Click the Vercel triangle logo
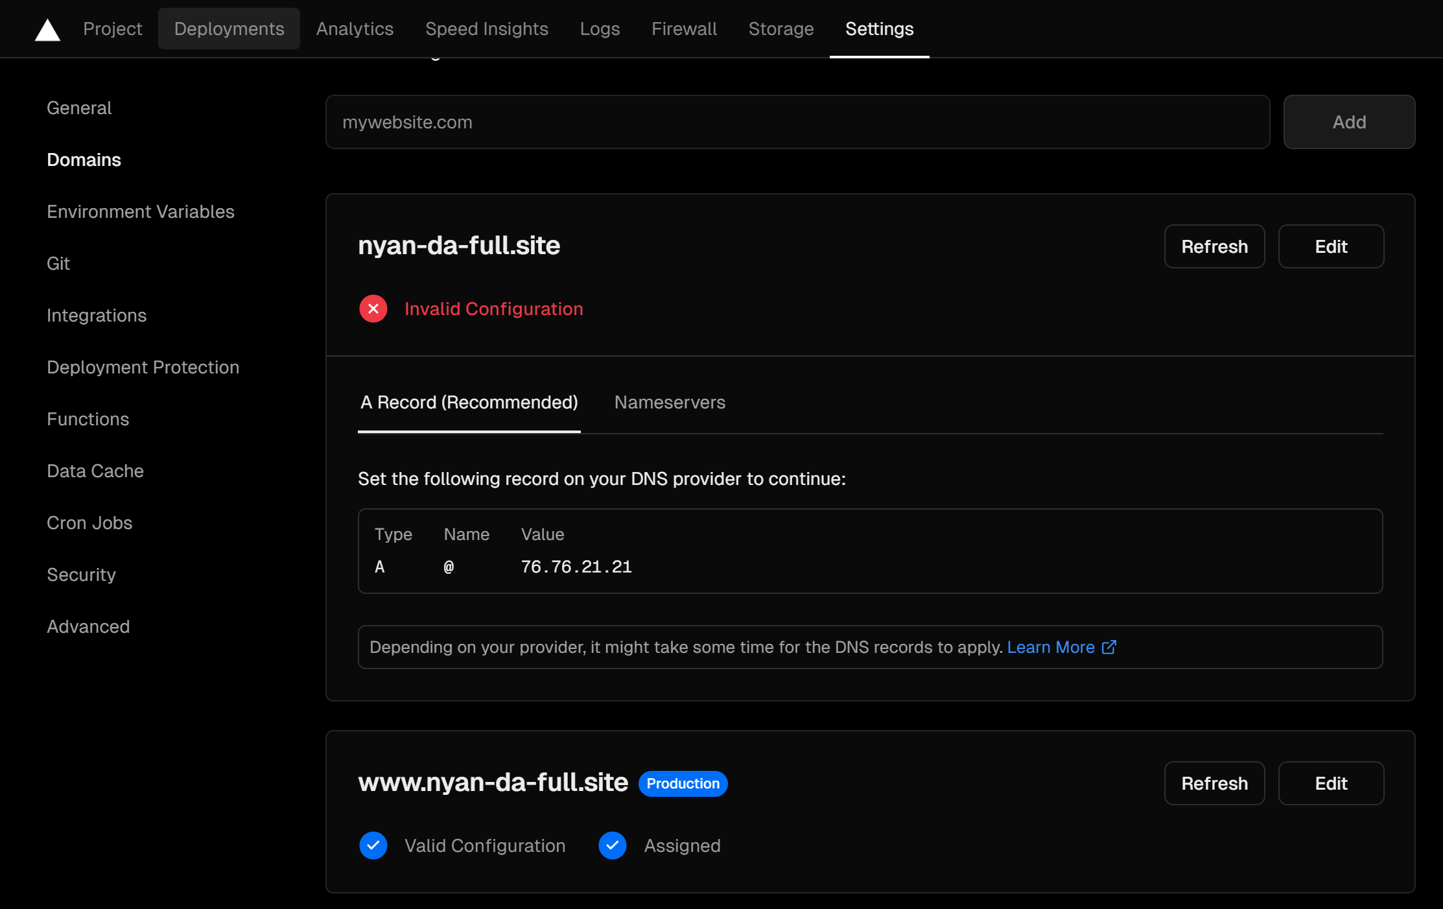The width and height of the screenshot is (1443, 909). click(x=47, y=30)
